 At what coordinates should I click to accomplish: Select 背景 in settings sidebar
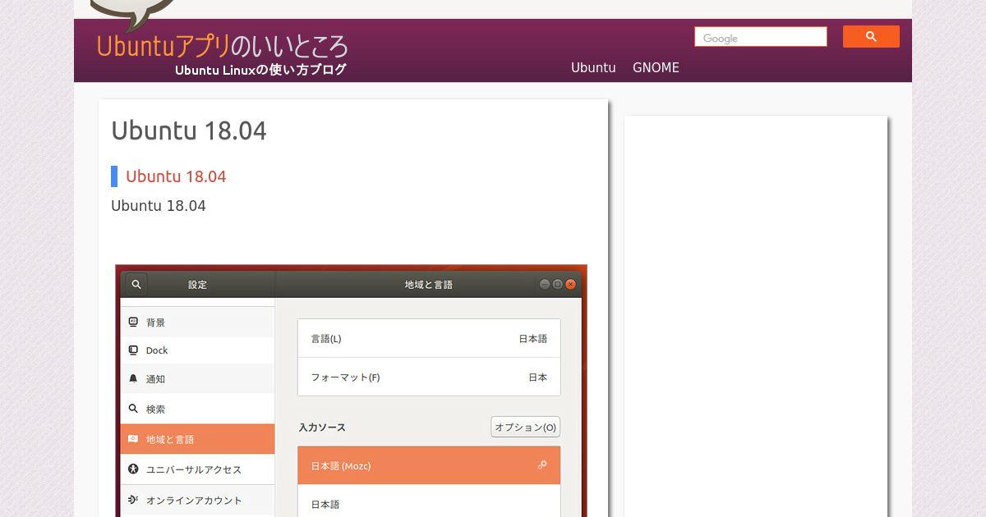click(x=197, y=323)
